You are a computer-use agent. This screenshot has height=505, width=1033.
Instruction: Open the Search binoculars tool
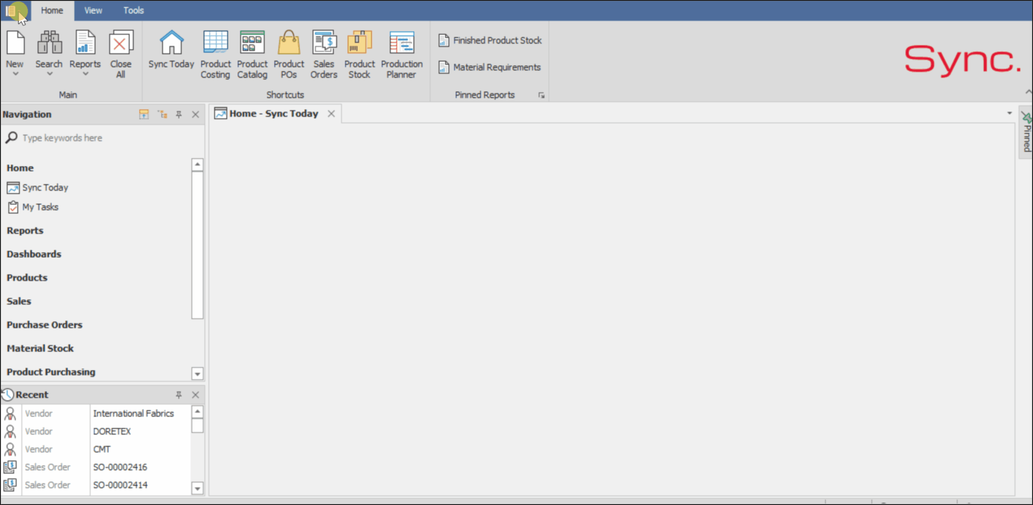click(x=49, y=42)
